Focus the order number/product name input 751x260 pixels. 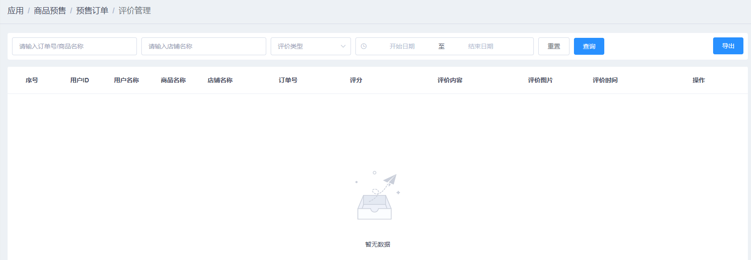coord(74,46)
